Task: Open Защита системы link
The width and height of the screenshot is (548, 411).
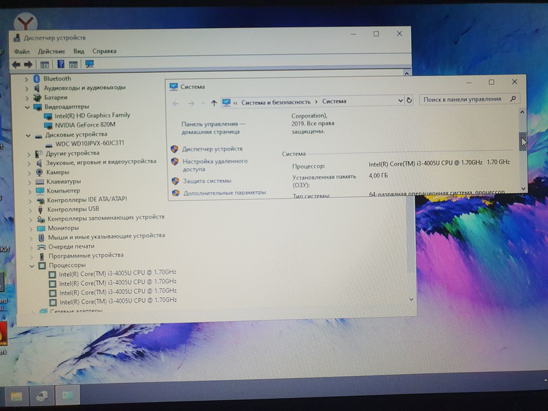Action: [x=208, y=181]
